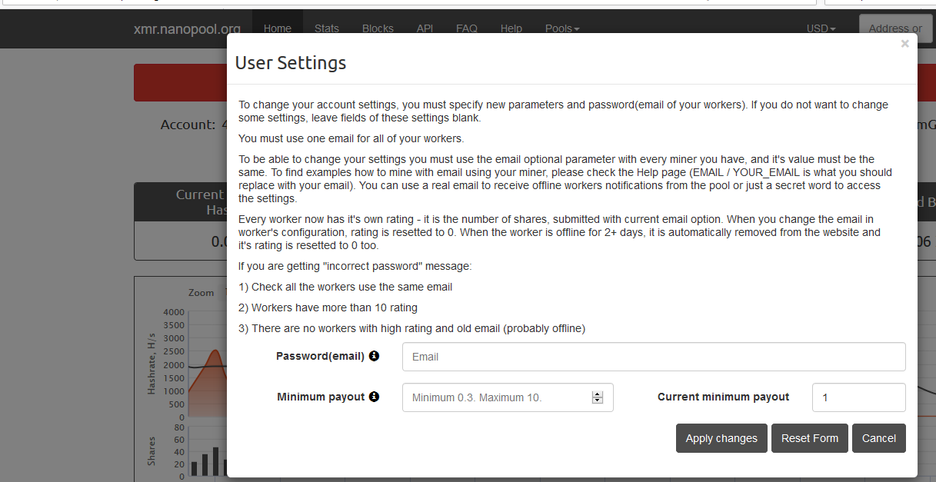
Task: Click the Minimum payout info icon
Action: click(x=374, y=397)
